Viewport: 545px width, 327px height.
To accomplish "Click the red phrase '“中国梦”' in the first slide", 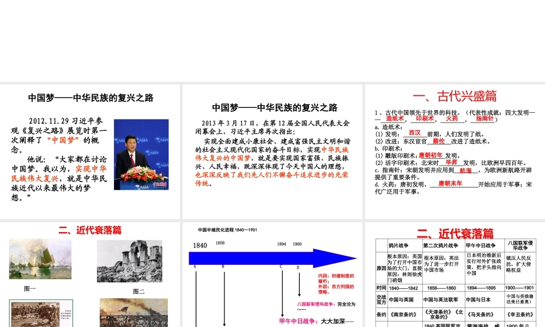I will (x=63, y=140).
